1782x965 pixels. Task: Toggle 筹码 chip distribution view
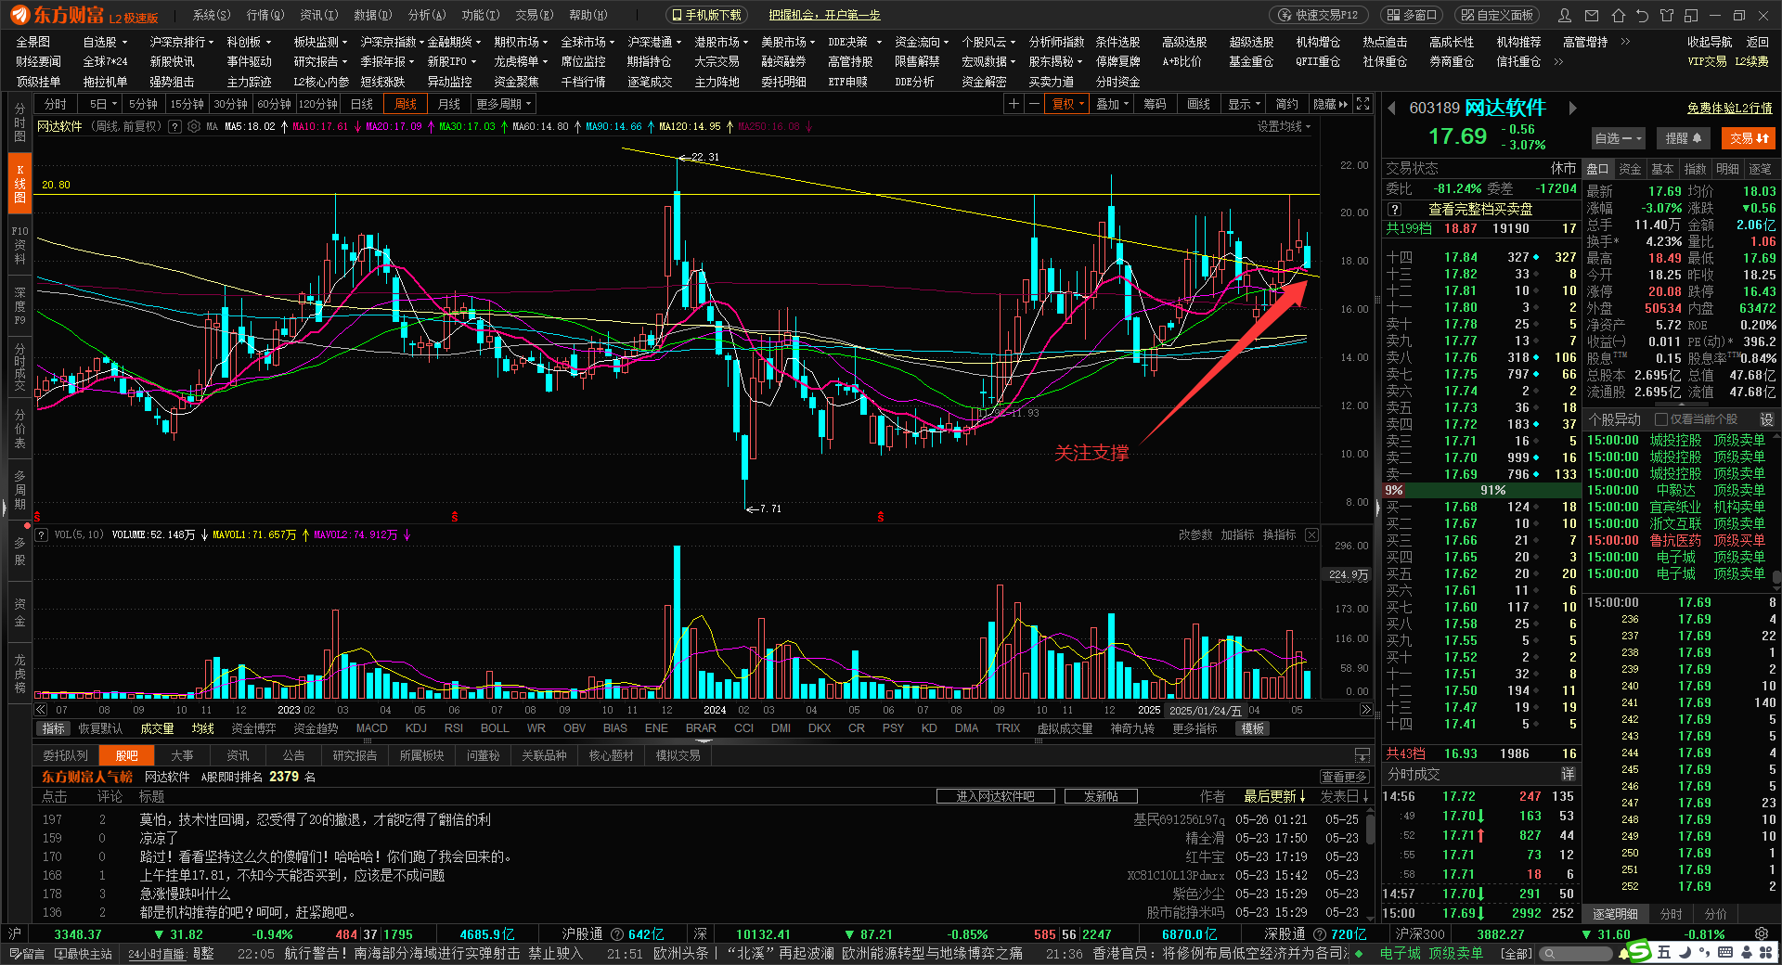pos(1155,104)
